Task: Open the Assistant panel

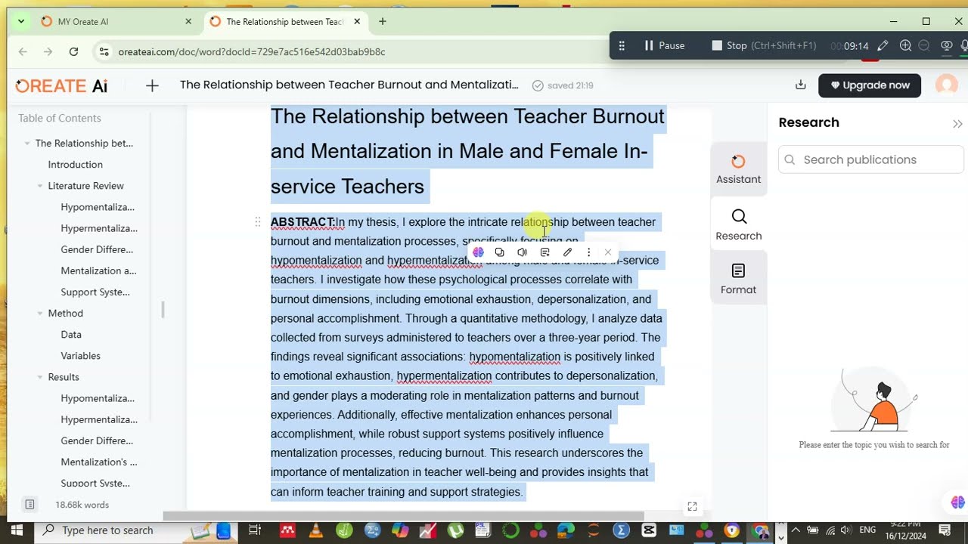Action: (739, 169)
